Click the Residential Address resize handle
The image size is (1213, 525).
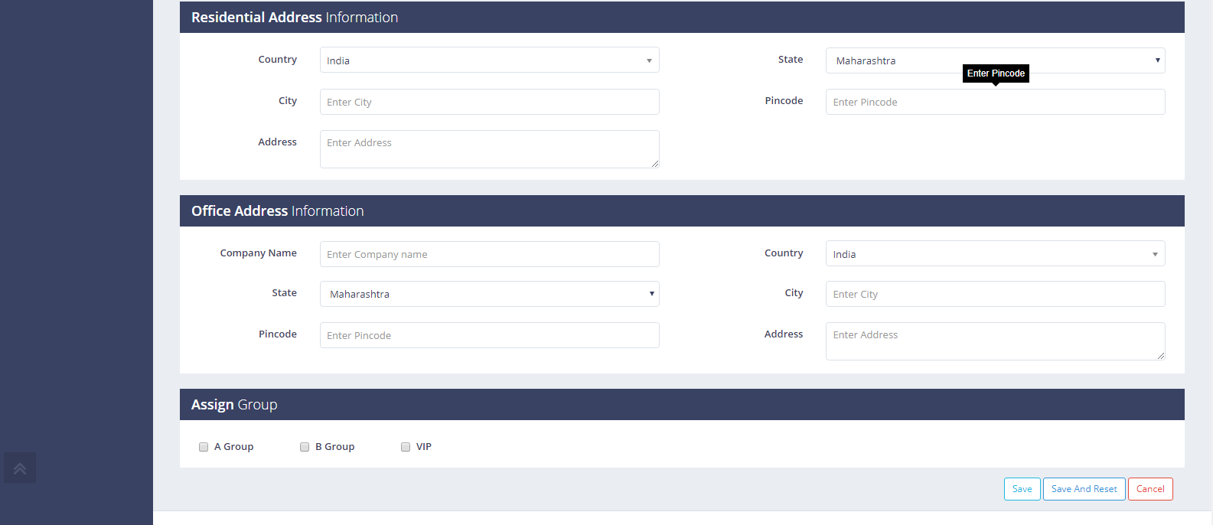tap(655, 164)
